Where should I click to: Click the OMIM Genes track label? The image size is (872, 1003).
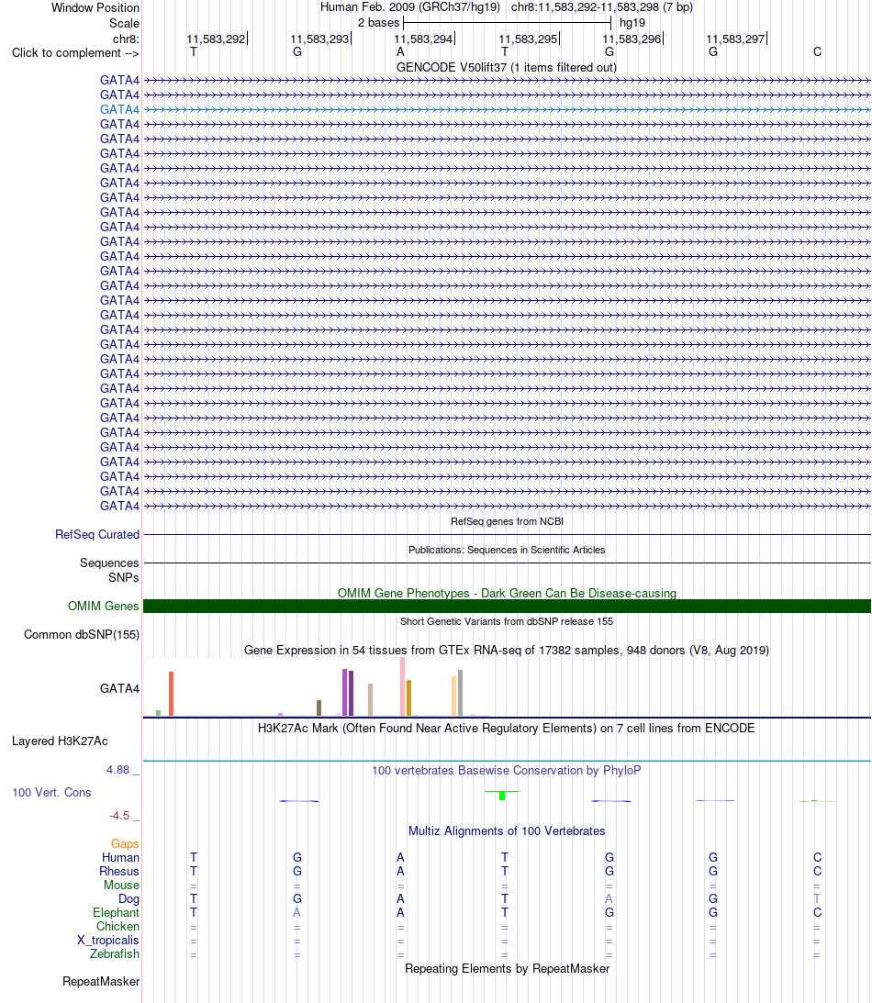(x=103, y=606)
